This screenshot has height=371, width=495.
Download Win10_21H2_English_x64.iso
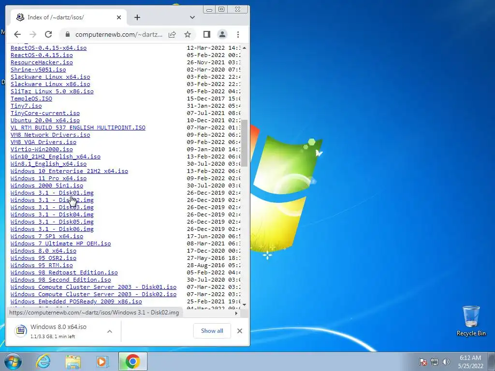[56, 157]
